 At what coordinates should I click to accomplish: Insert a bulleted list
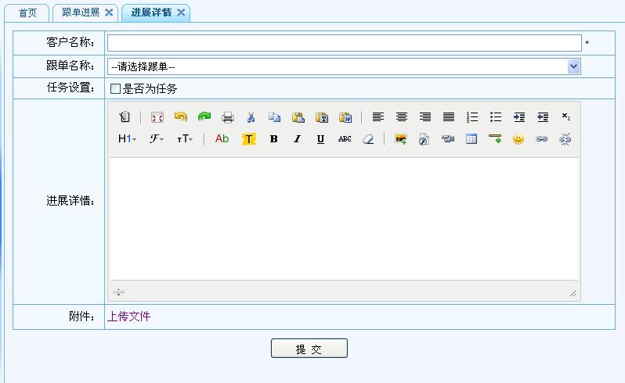pos(496,117)
